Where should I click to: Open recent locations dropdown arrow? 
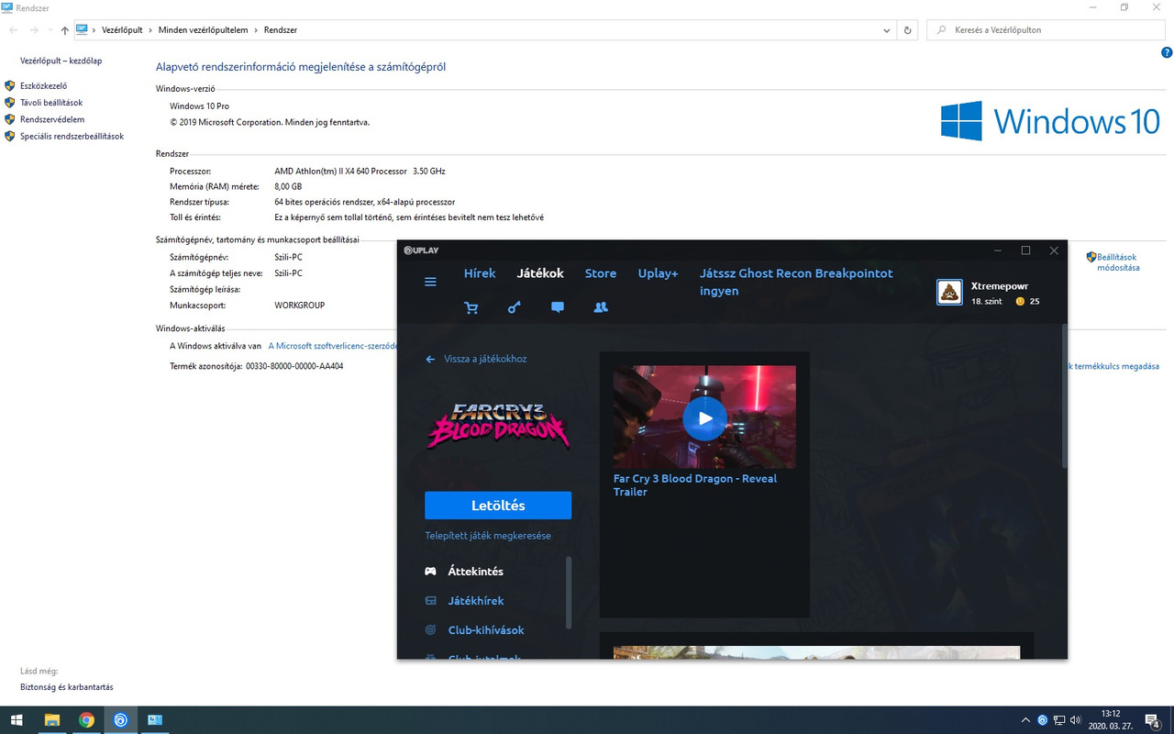(x=50, y=30)
